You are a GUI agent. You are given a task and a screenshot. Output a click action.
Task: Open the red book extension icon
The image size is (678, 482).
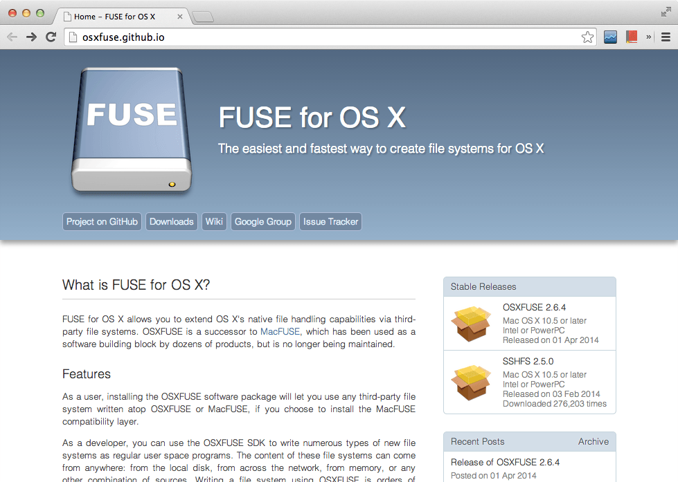pos(632,37)
